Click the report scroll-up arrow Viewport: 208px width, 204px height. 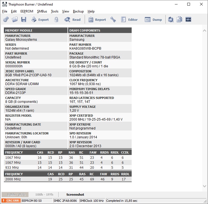[204, 31]
